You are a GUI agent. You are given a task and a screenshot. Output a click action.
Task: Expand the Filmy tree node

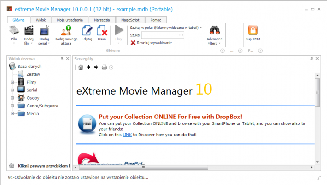(x=12, y=82)
